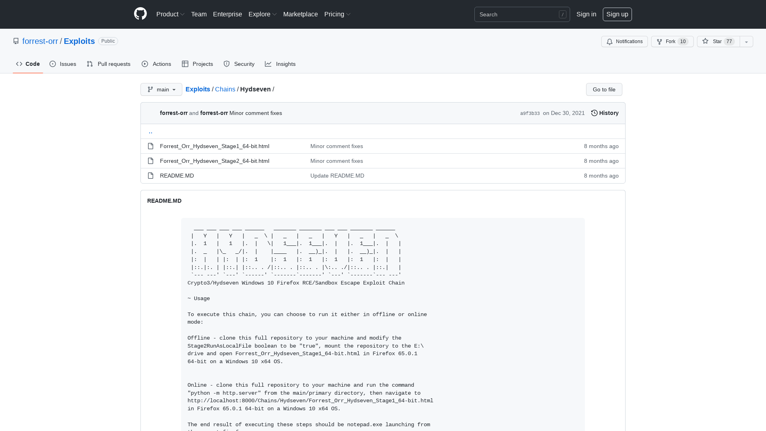The width and height of the screenshot is (766, 431).
Task: Click the Go to file button
Action: (604, 89)
